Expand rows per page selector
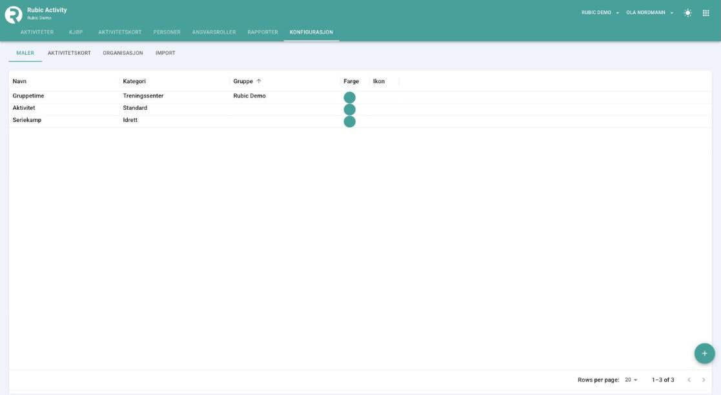This screenshot has height=395, width=721. (631, 380)
